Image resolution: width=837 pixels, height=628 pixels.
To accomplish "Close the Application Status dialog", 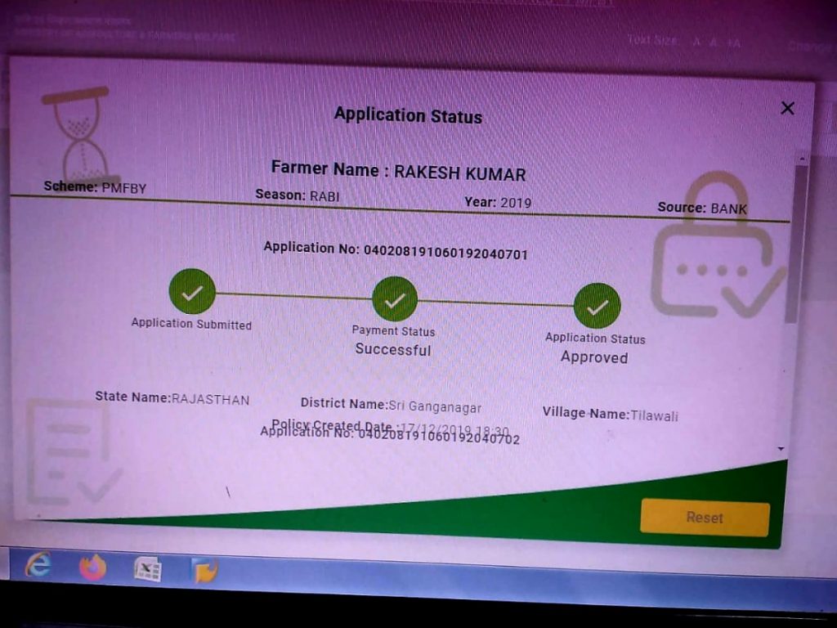I will (x=787, y=108).
